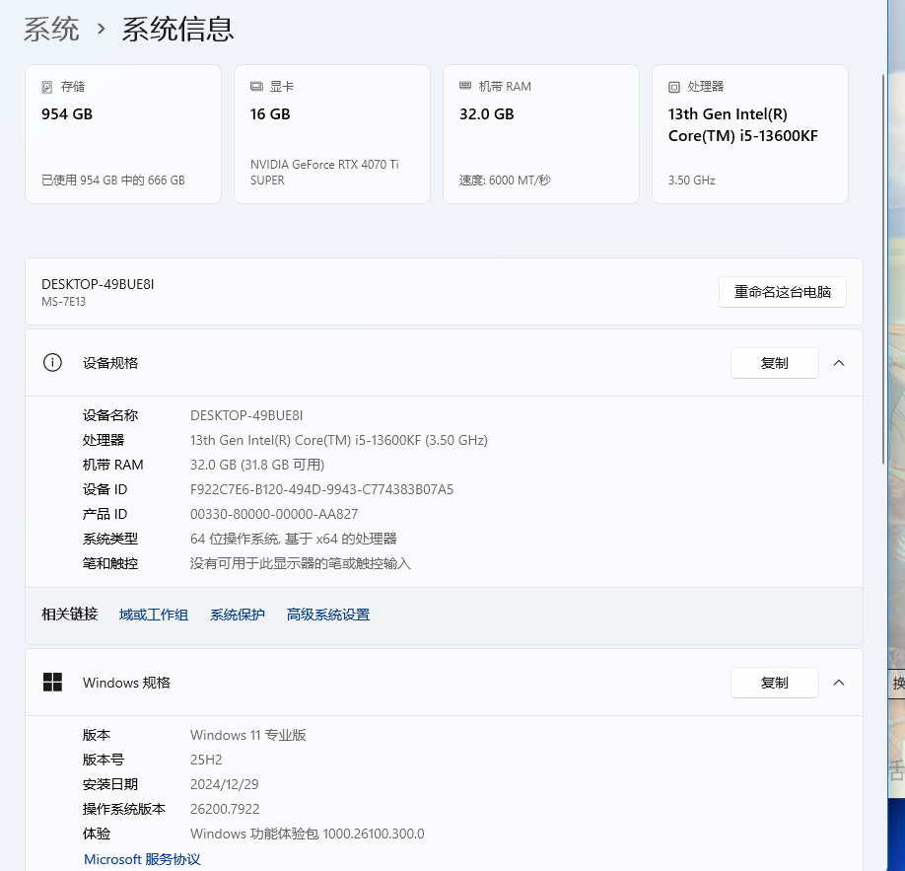This screenshot has height=871, width=905.
Task: Copy Windows specs using the Windows 规格 复制 button
Action: coord(774,683)
